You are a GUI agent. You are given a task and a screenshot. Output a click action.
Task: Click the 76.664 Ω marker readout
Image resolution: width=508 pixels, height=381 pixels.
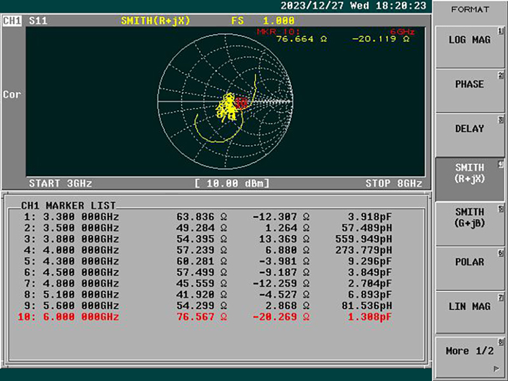click(302, 39)
